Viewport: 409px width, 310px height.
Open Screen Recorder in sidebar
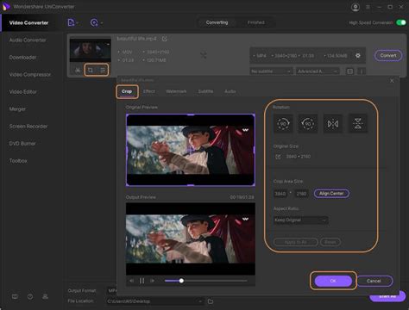(28, 127)
